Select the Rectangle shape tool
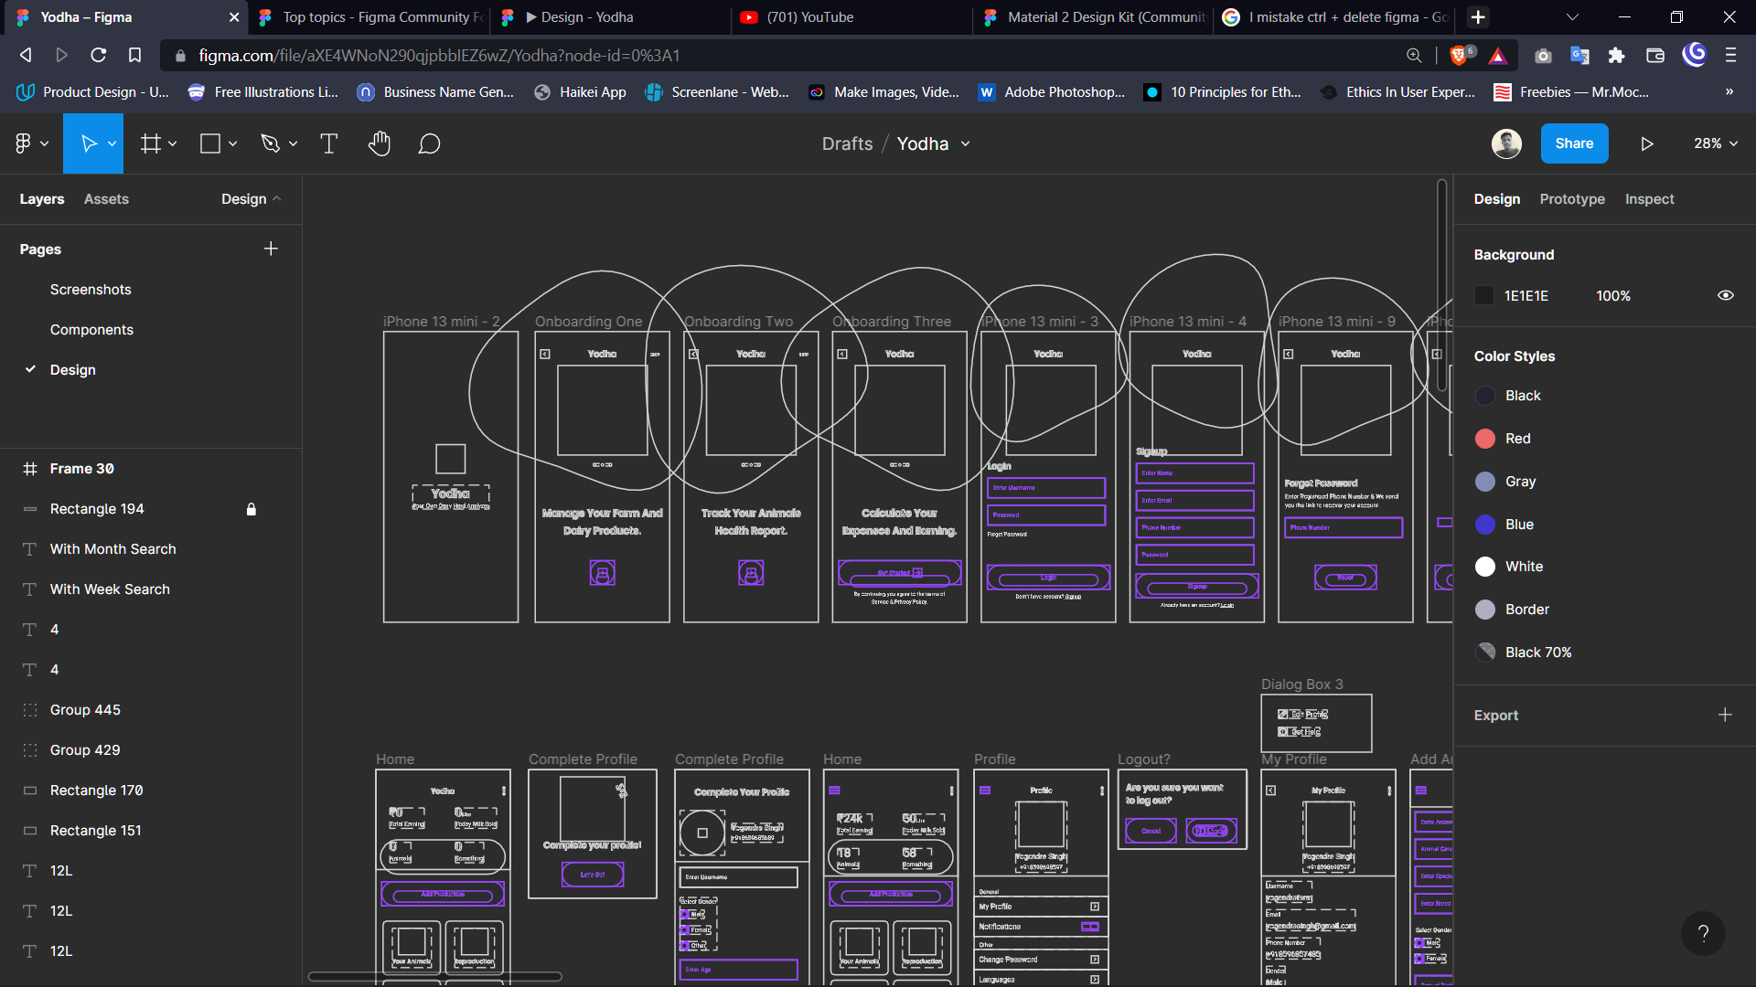This screenshot has width=1756, height=987. (x=210, y=143)
